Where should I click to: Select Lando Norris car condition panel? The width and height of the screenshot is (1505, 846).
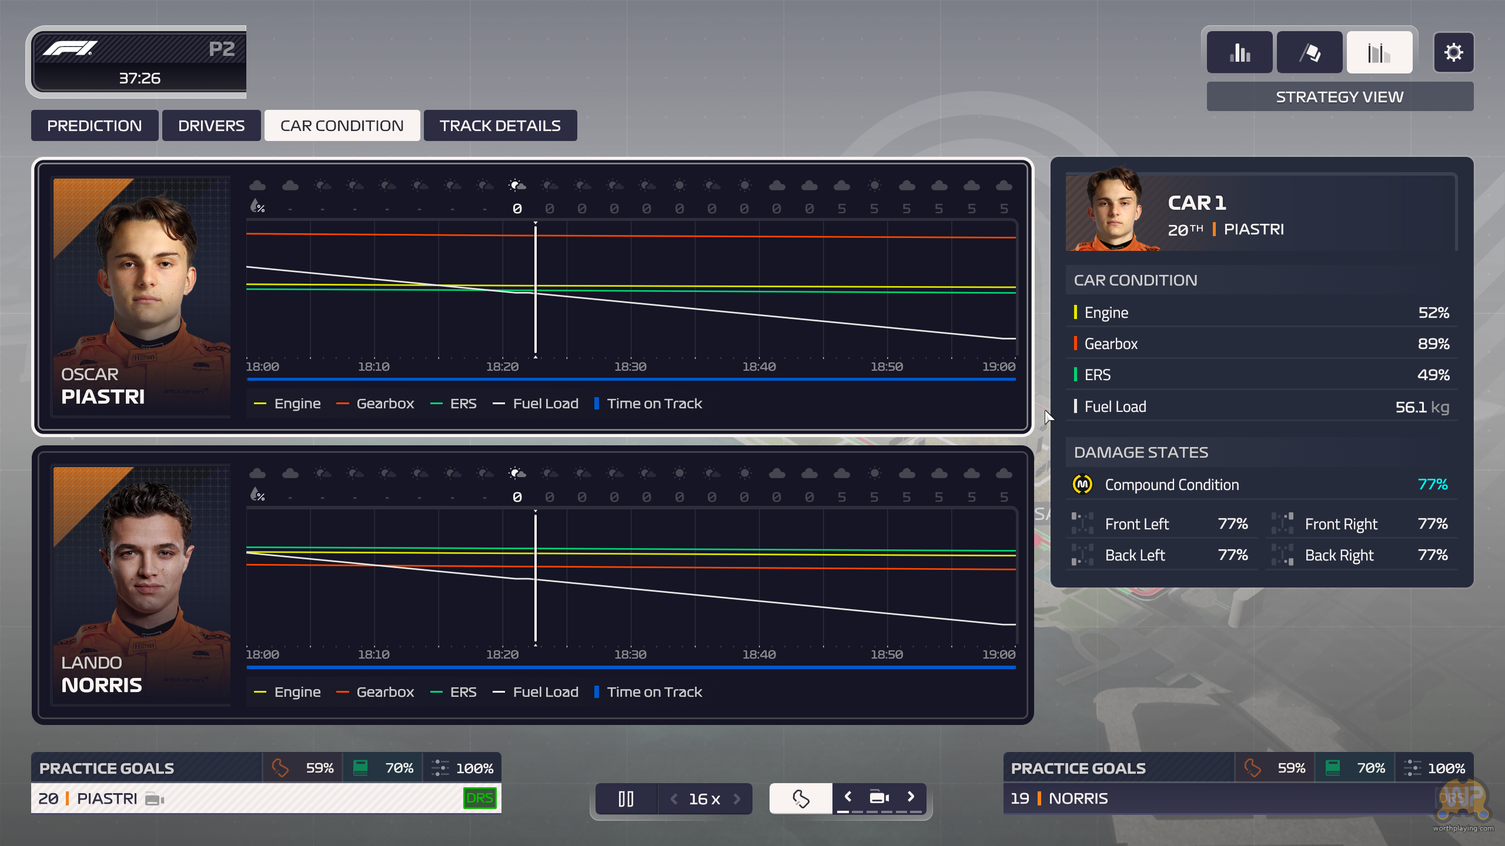pos(141,585)
